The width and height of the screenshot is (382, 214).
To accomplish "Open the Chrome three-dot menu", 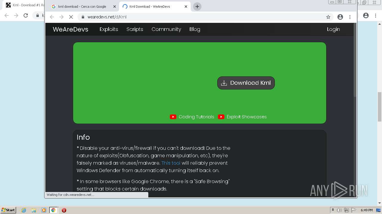I will point(350,17).
